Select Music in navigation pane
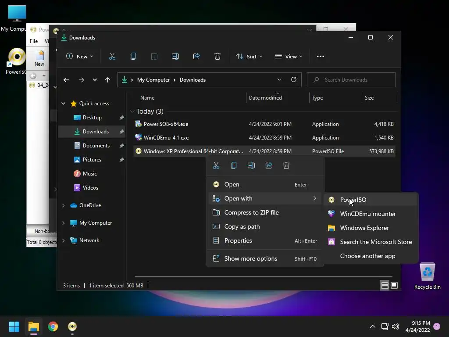Viewport: 449px width, 337px height. [x=92, y=174]
